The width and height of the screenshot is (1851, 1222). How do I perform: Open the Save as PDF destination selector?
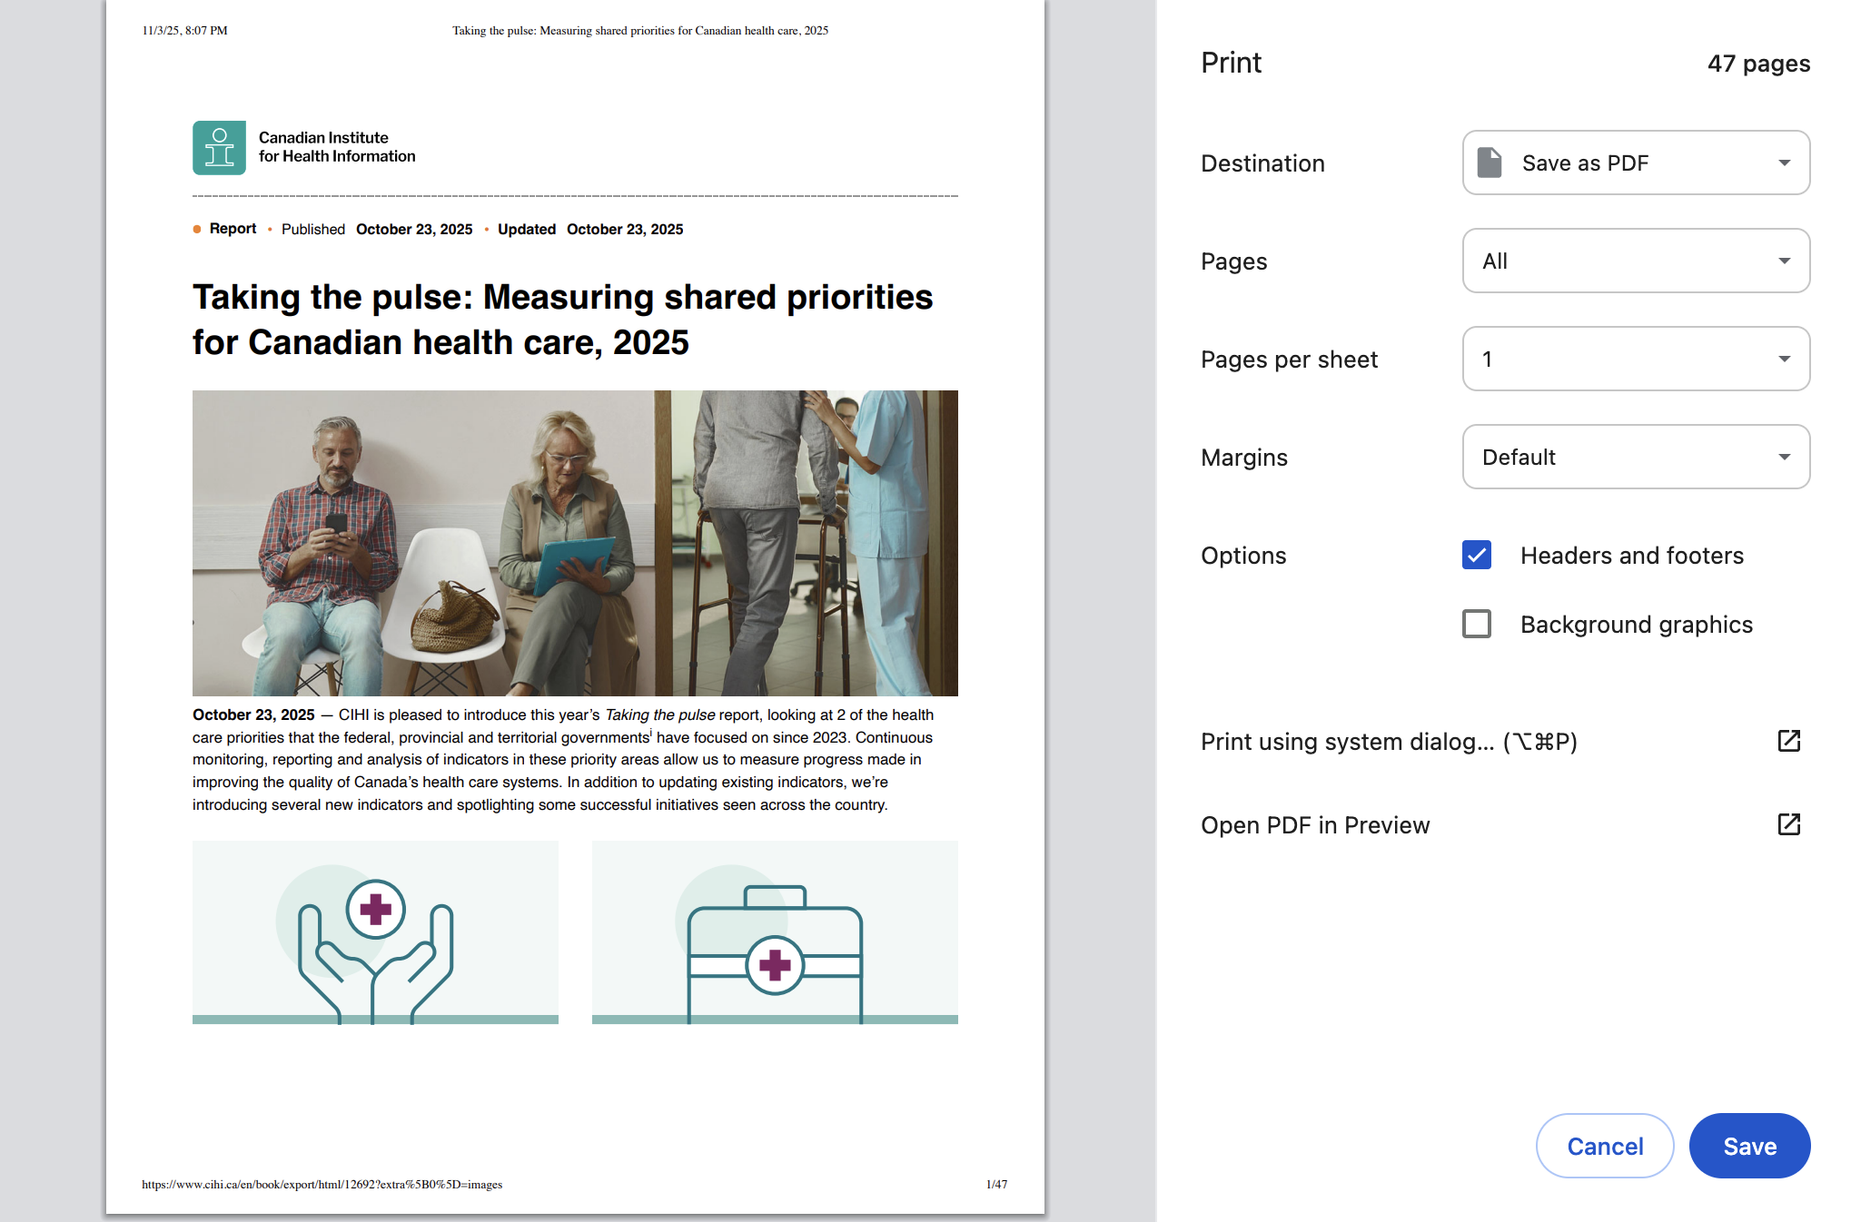[x=1635, y=163]
